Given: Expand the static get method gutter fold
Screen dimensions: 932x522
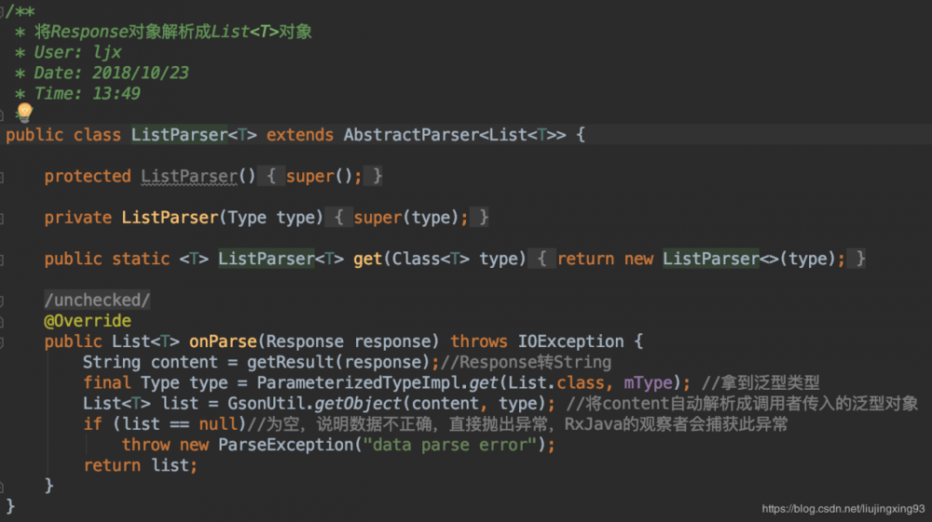Looking at the screenshot, I should click(x=4, y=259).
